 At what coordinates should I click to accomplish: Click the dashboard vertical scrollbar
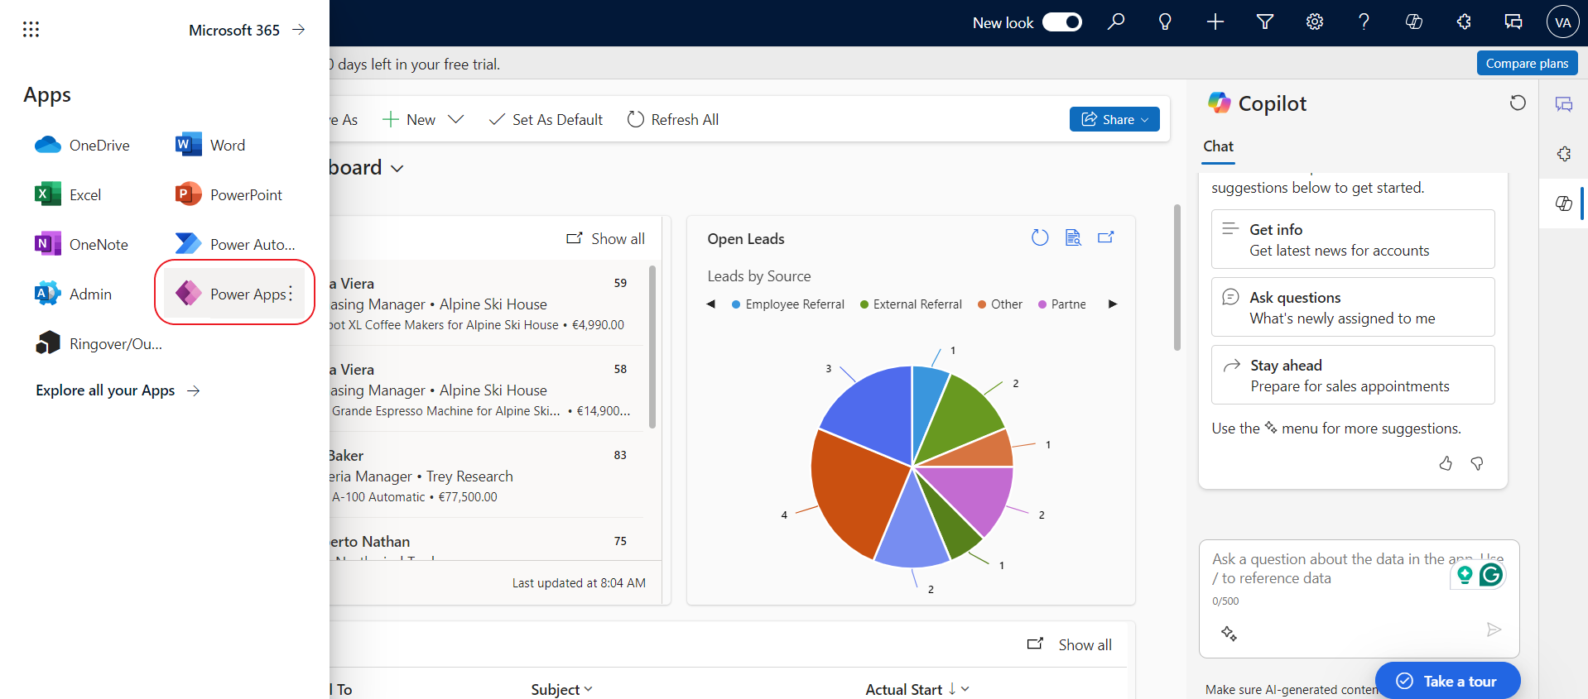coord(1177,278)
